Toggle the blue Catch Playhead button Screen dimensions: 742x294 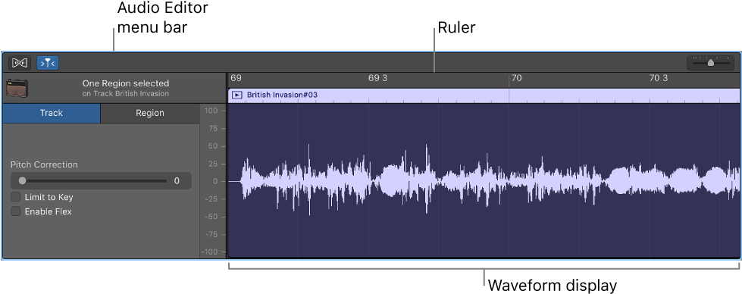[48, 62]
